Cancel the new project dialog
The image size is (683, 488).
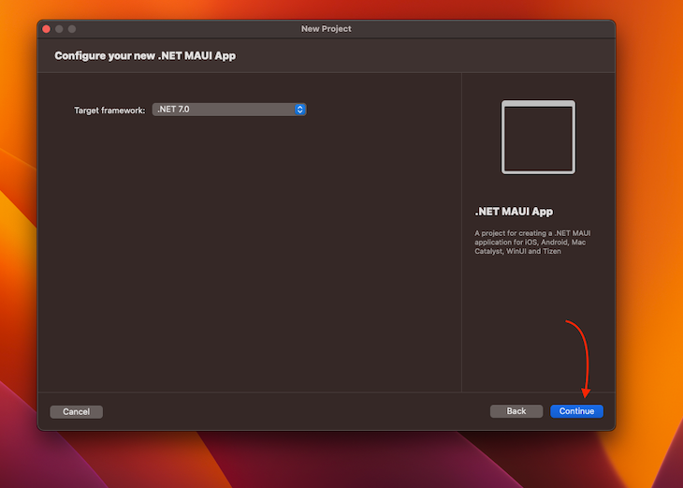[76, 411]
